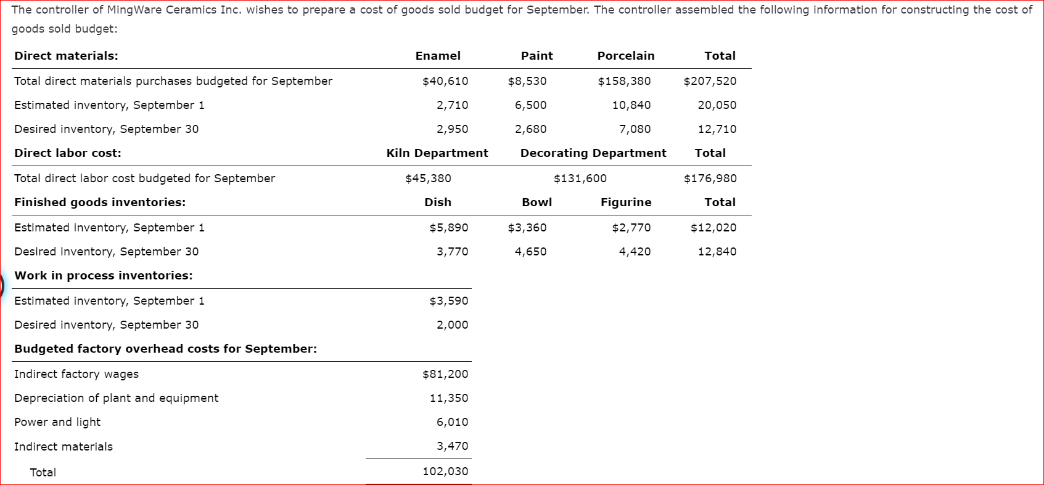The width and height of the screenshot is (1044, 485).
Task: Click the Figurine column header
Action: coord(626,202)
